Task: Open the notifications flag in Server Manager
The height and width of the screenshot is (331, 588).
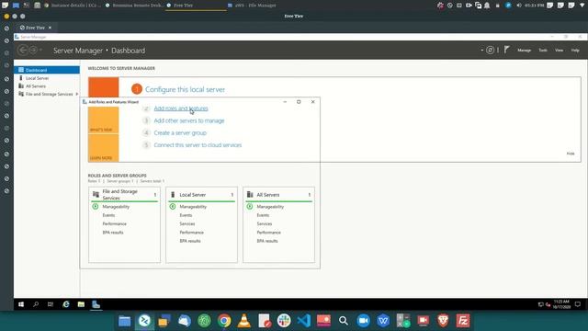Action: click(x=506, y=50)
